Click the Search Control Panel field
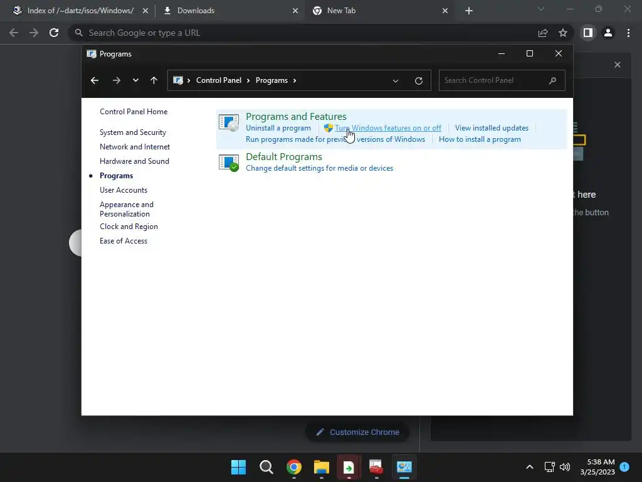This screenshot has width=642, height=482. [x=502, y=80]
